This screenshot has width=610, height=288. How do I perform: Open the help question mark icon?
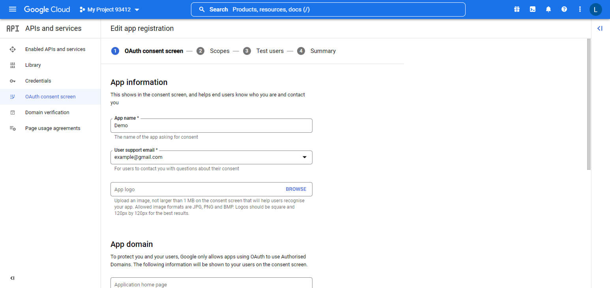pyautogui.click(x=564, y=9)
